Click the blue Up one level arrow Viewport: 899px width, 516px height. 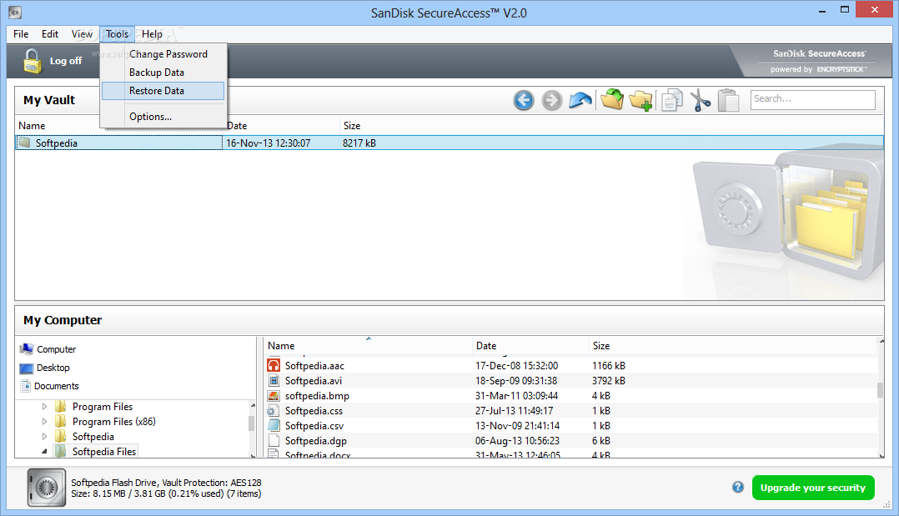point(580,100)
